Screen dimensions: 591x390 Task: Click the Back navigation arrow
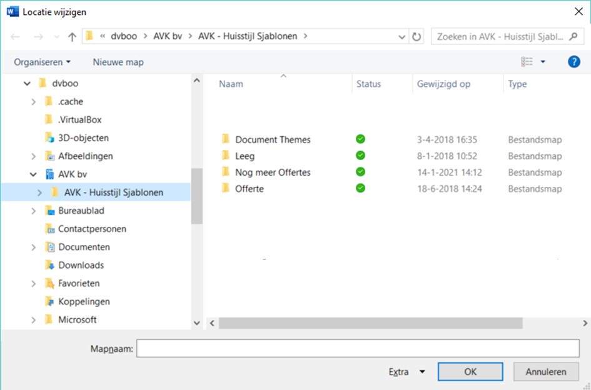[15, 36]
